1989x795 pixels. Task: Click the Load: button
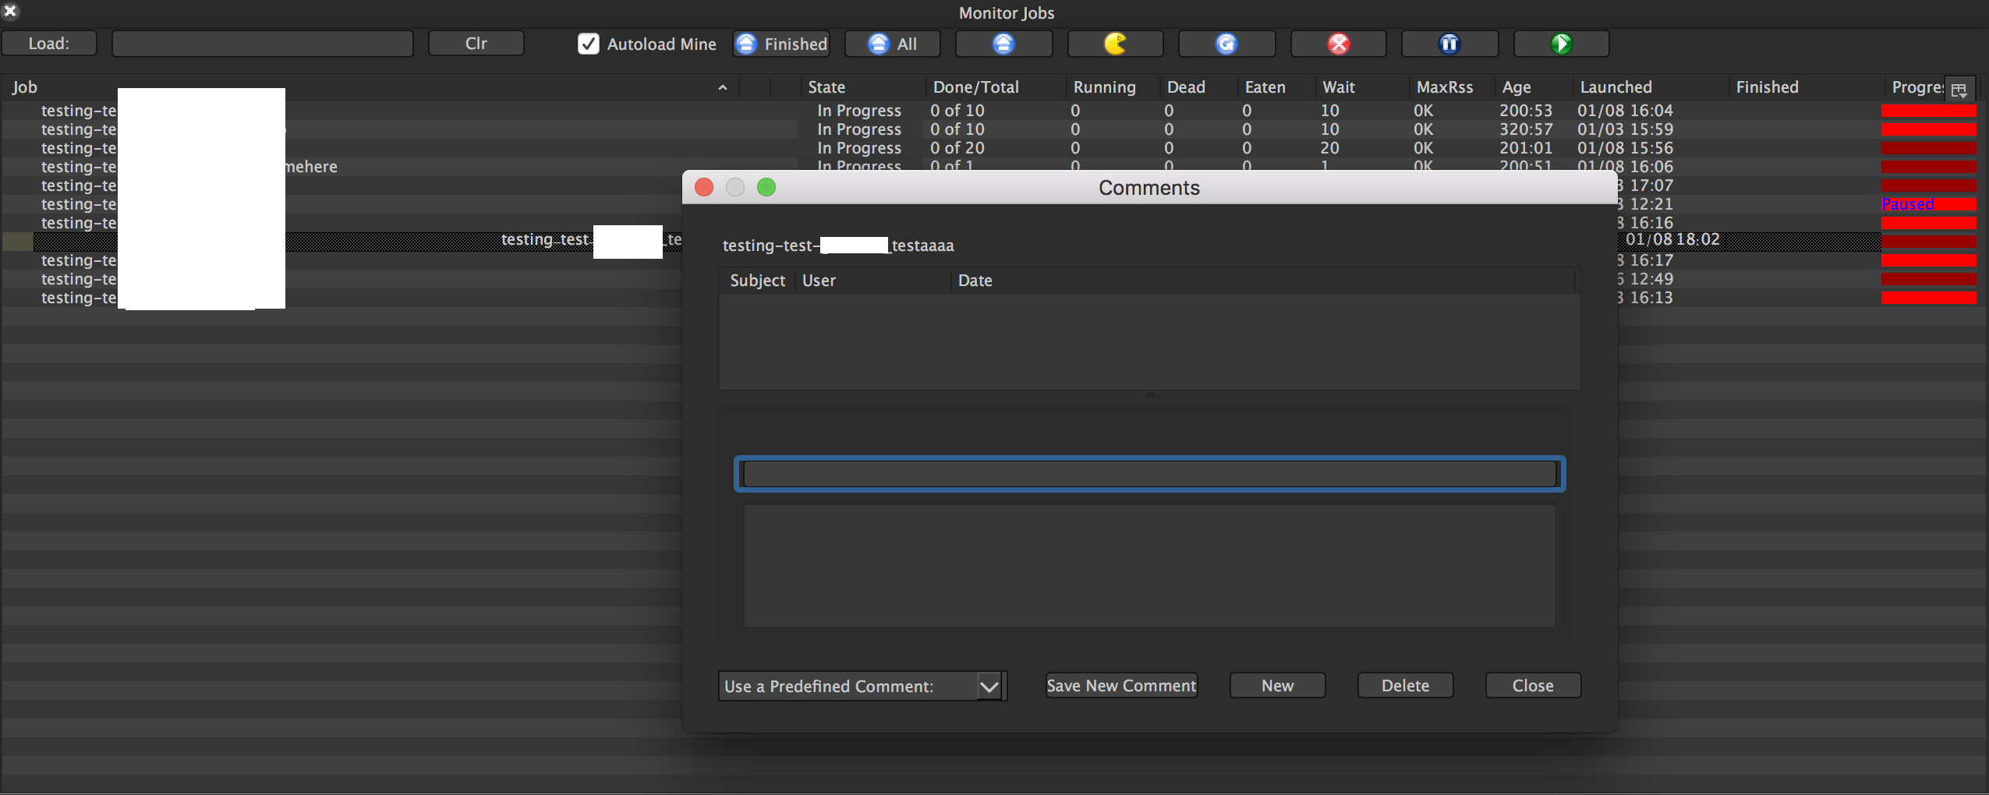pos(49,44)
